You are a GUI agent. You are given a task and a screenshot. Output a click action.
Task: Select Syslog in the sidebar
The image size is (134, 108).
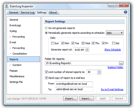[13, 31]
